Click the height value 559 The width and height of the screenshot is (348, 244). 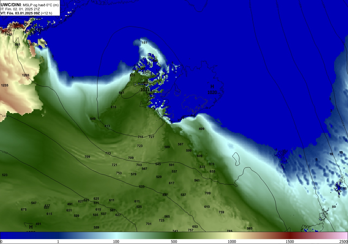pos(96,227)
